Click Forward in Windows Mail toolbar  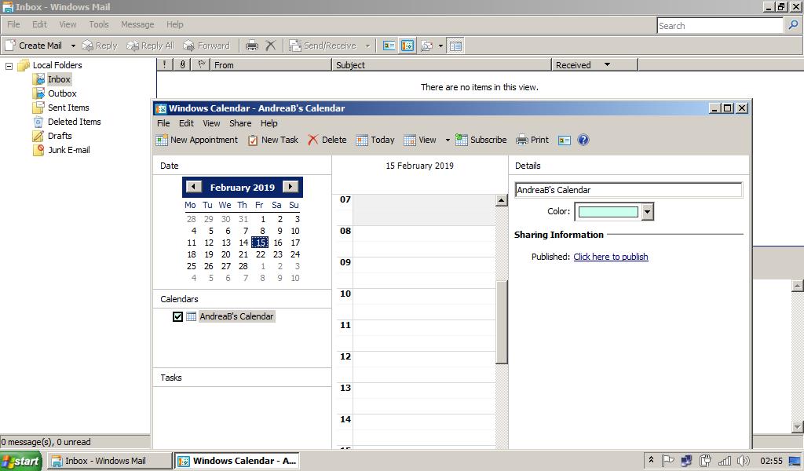206,46
